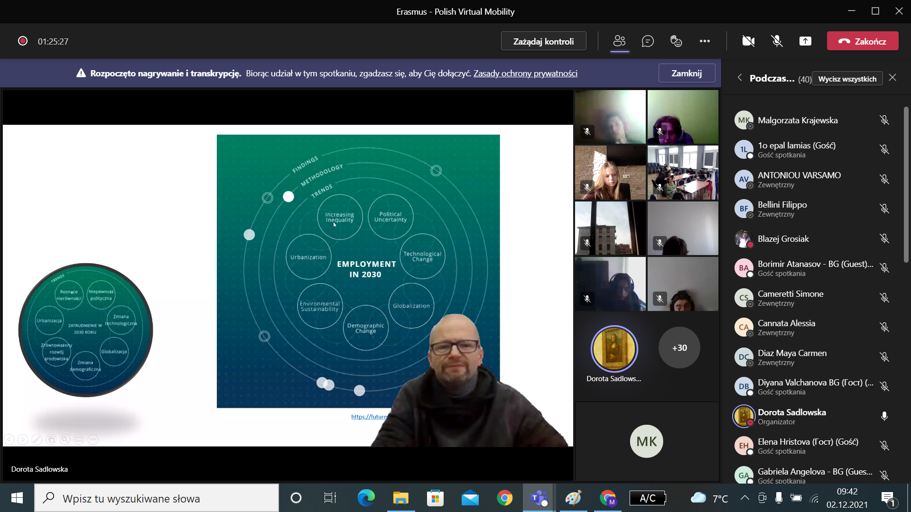Select participant Gabriela Angelova - BG
This screenshot has width=911, height=512.
click(x=812, y=475)
